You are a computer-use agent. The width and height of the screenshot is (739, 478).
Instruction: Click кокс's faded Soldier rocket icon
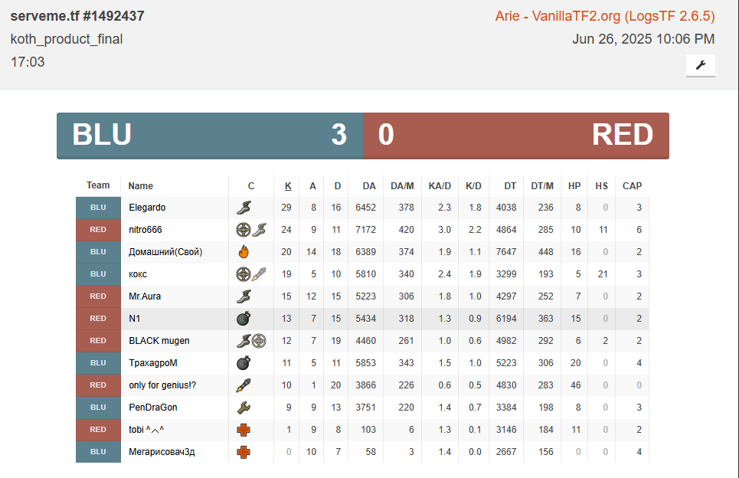pos(259,274)
